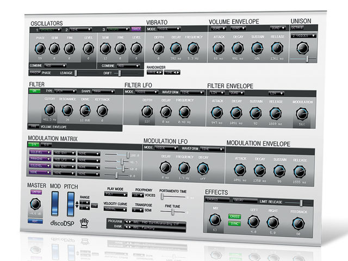Click the program name display field
This screenshot has width=348, height=261.
[158, 223]
